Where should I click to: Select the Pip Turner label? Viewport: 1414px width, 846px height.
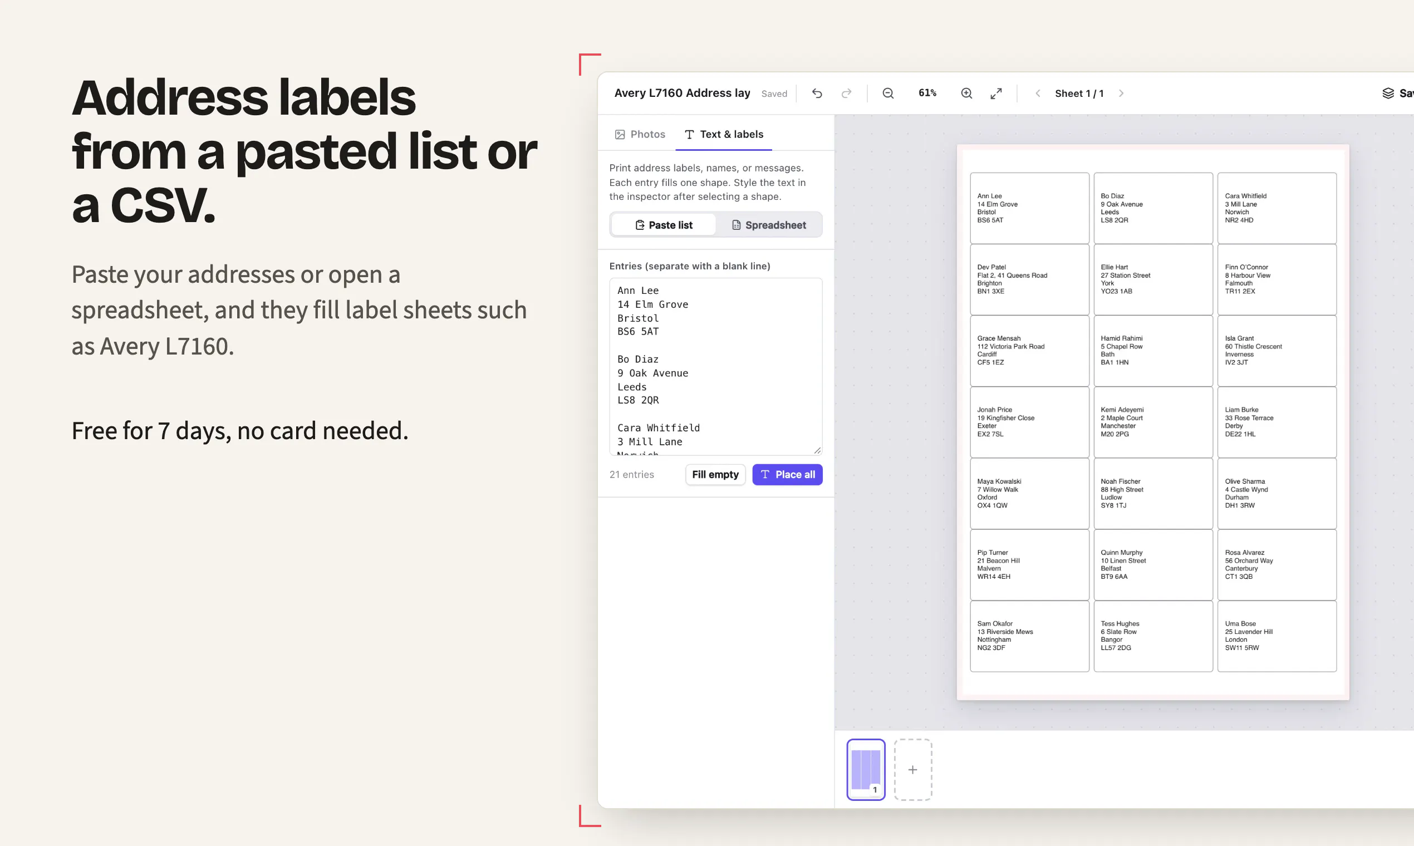1029,564
